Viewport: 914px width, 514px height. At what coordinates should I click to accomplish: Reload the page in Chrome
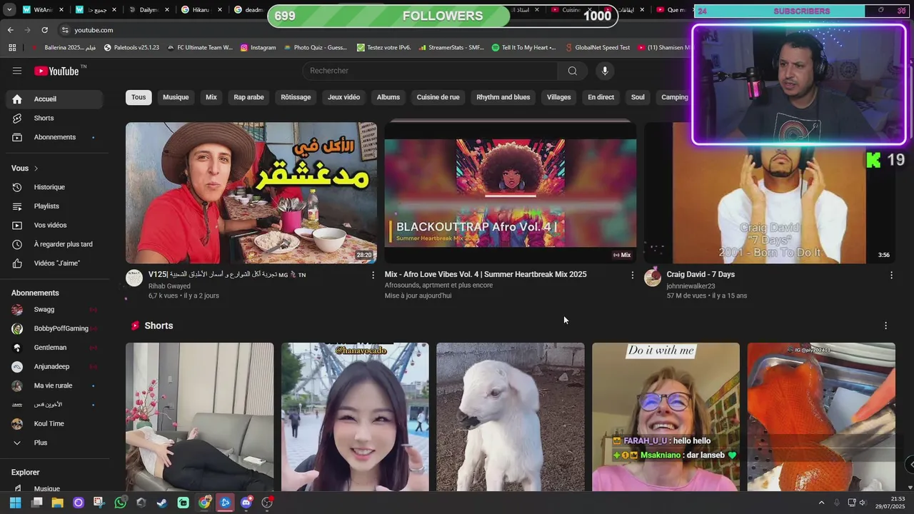coord(44,30)
